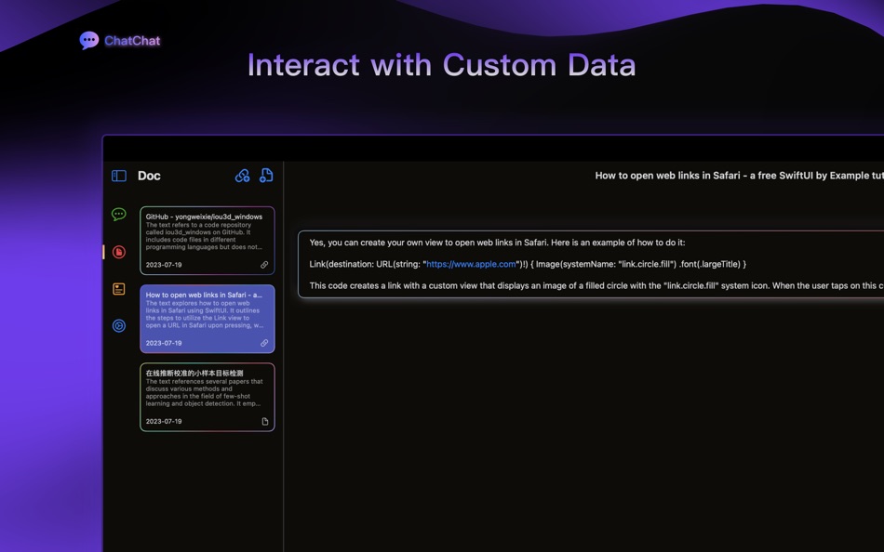The height and width of the screenshot is (552, 884).
Task: Toggle the sidebar panel icon
Action: pos(119,176)
